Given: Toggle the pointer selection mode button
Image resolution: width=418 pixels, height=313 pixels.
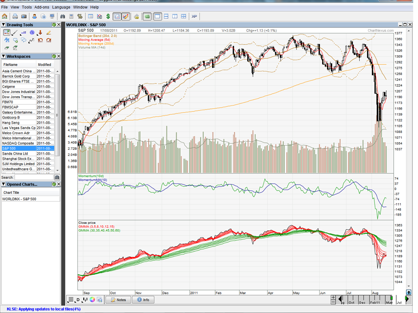Looking at the screenshot, I should tap(117, 17).
